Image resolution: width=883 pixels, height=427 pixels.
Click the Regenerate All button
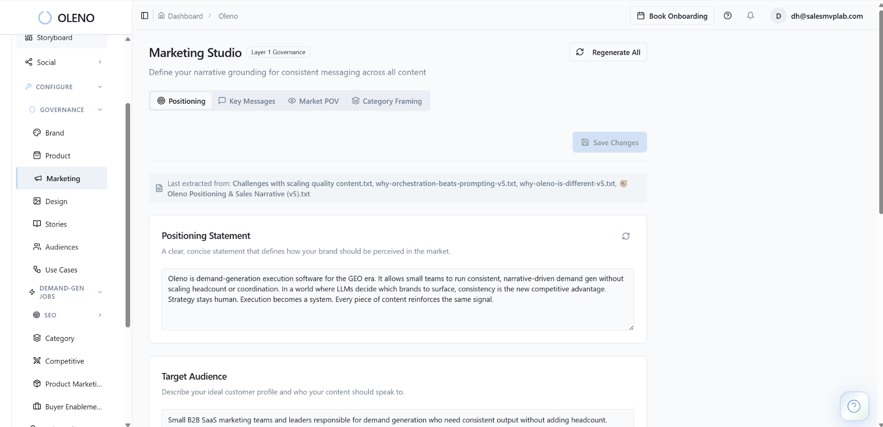click(x=608, y=52)
